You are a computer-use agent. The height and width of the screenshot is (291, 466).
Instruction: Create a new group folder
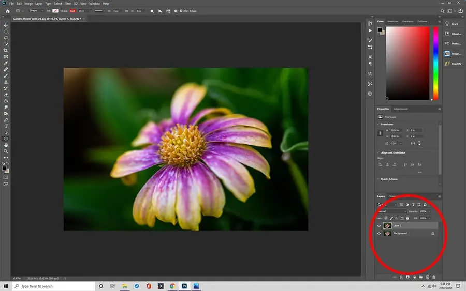tap(421, 277)
